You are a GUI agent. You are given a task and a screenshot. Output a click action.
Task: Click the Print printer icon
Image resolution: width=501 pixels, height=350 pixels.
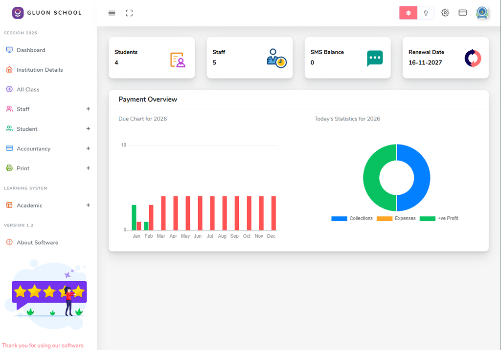[x=9, y=168]
